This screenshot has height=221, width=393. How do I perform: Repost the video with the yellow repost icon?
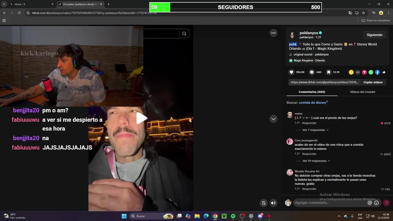point(351,72)
